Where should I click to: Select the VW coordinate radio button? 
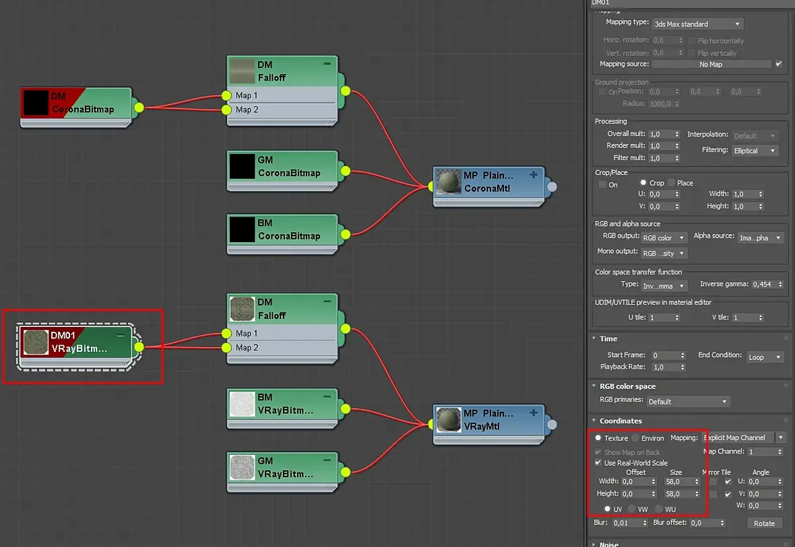[631, 509]
